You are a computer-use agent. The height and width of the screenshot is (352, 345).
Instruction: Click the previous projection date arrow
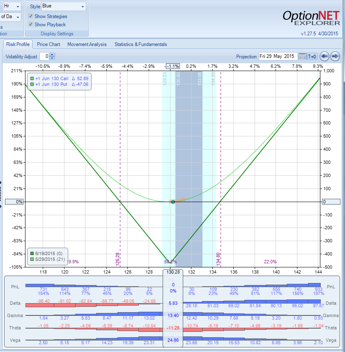click(x=324, y=56)
